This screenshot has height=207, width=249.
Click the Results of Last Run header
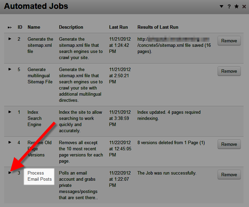[158, 27]
